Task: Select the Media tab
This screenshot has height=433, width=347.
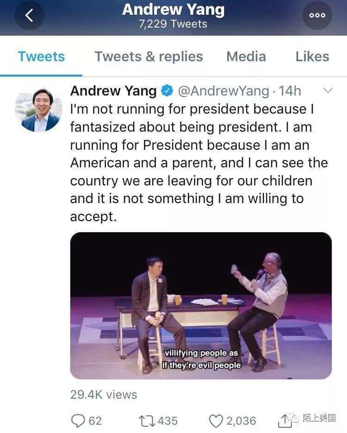Action: (246, 57)
